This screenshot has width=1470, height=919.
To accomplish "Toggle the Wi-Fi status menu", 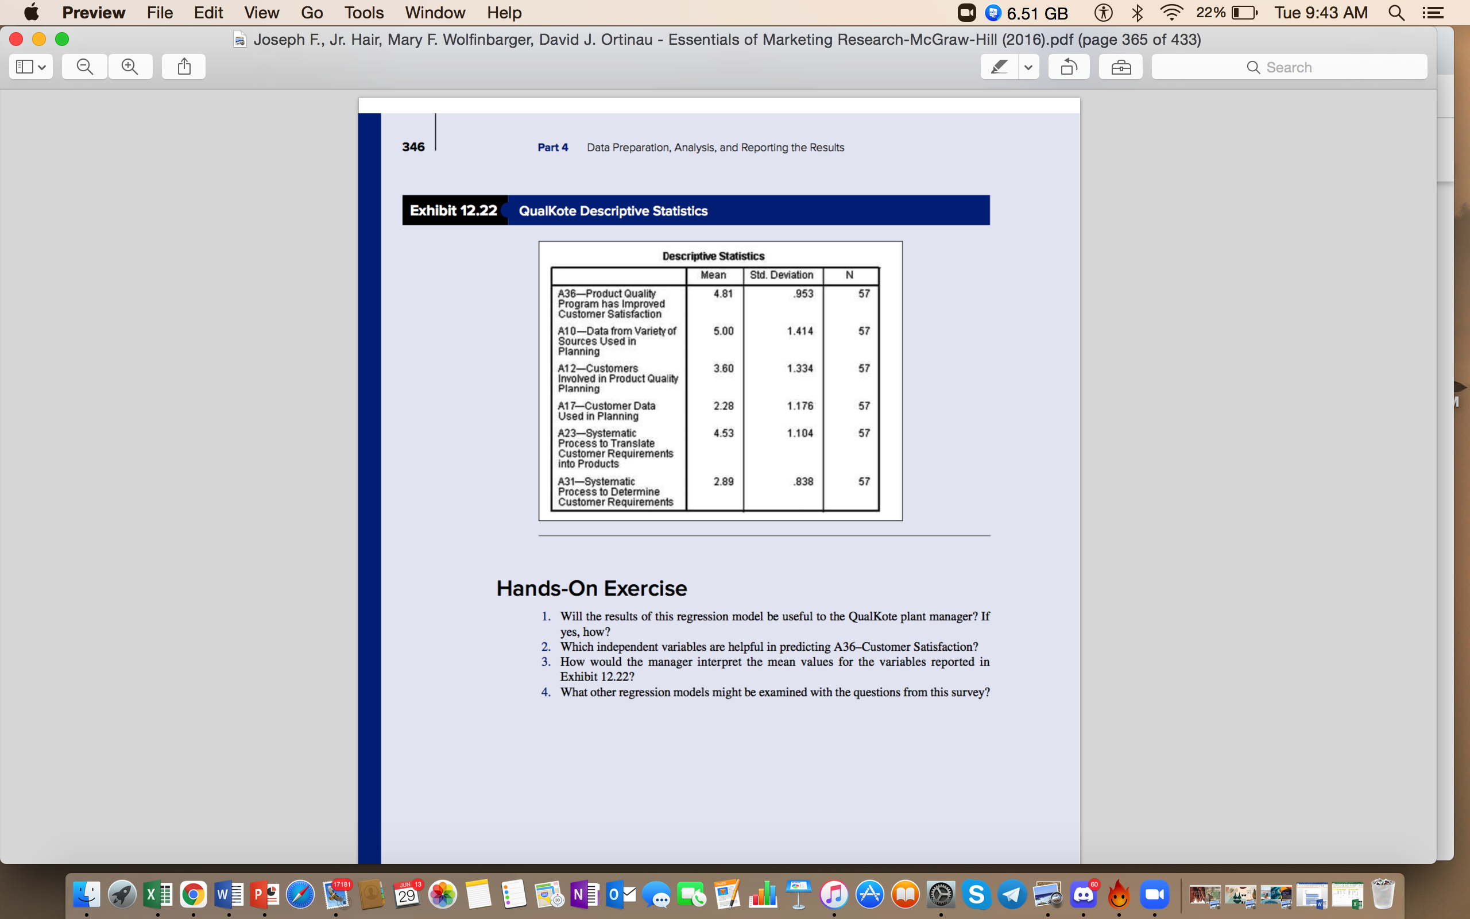I will 1171,13.
